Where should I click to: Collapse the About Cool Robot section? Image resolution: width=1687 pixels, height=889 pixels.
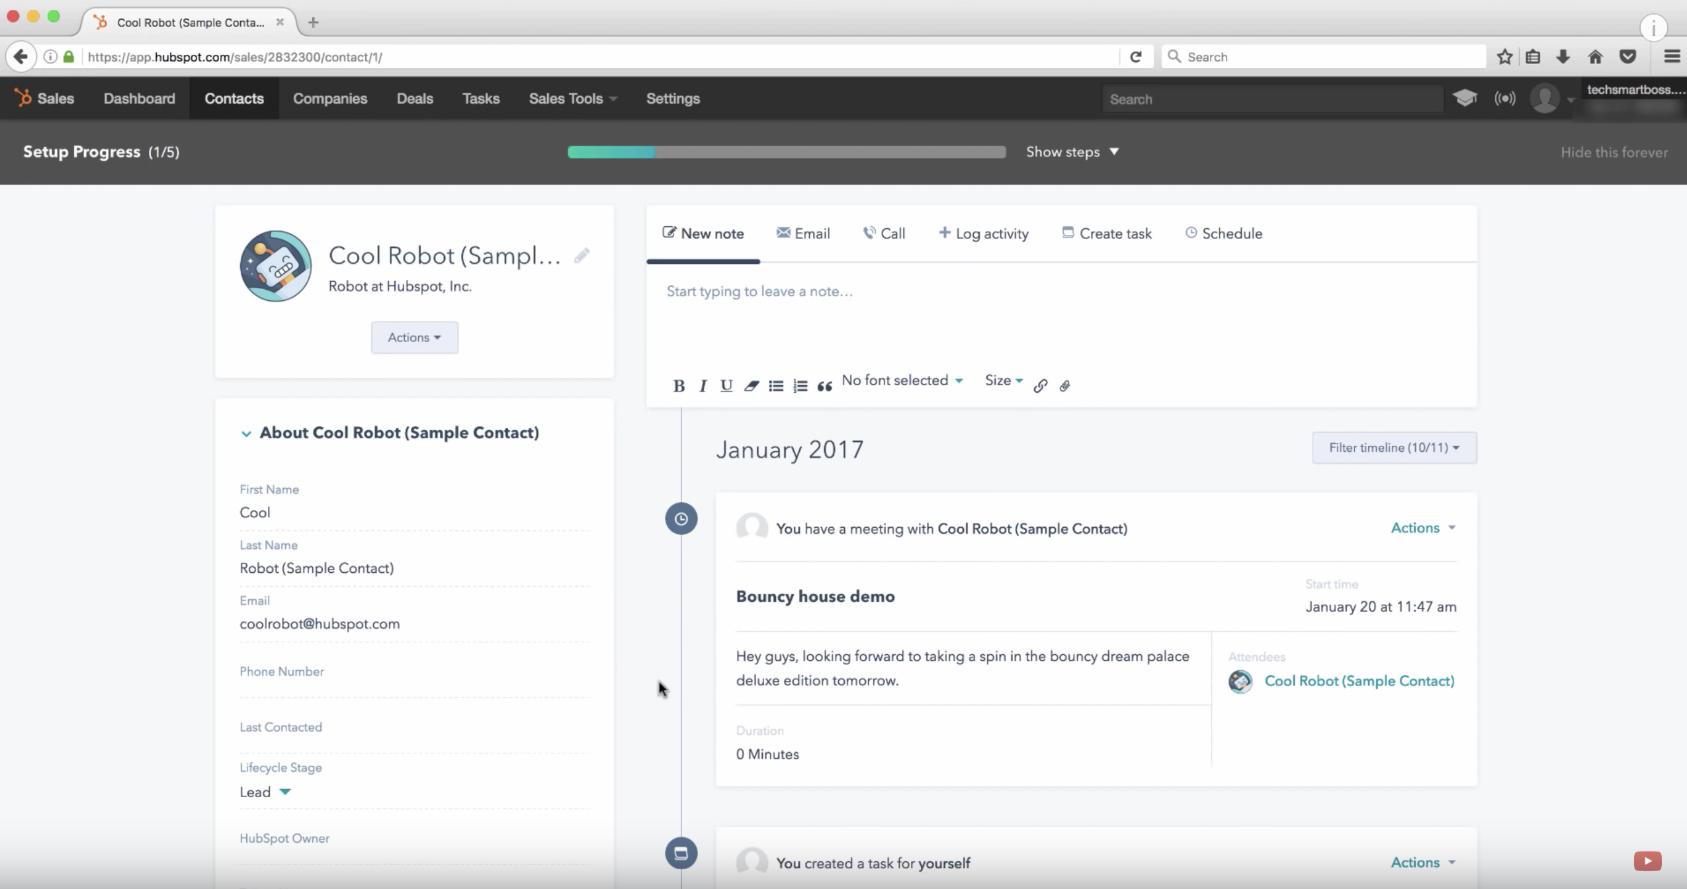click(246, 434)
